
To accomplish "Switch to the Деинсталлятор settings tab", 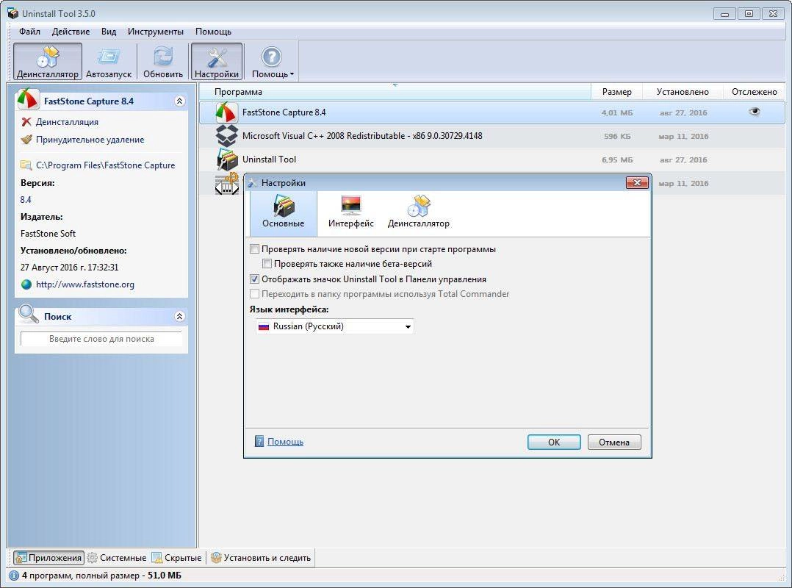I will (418, 213).
